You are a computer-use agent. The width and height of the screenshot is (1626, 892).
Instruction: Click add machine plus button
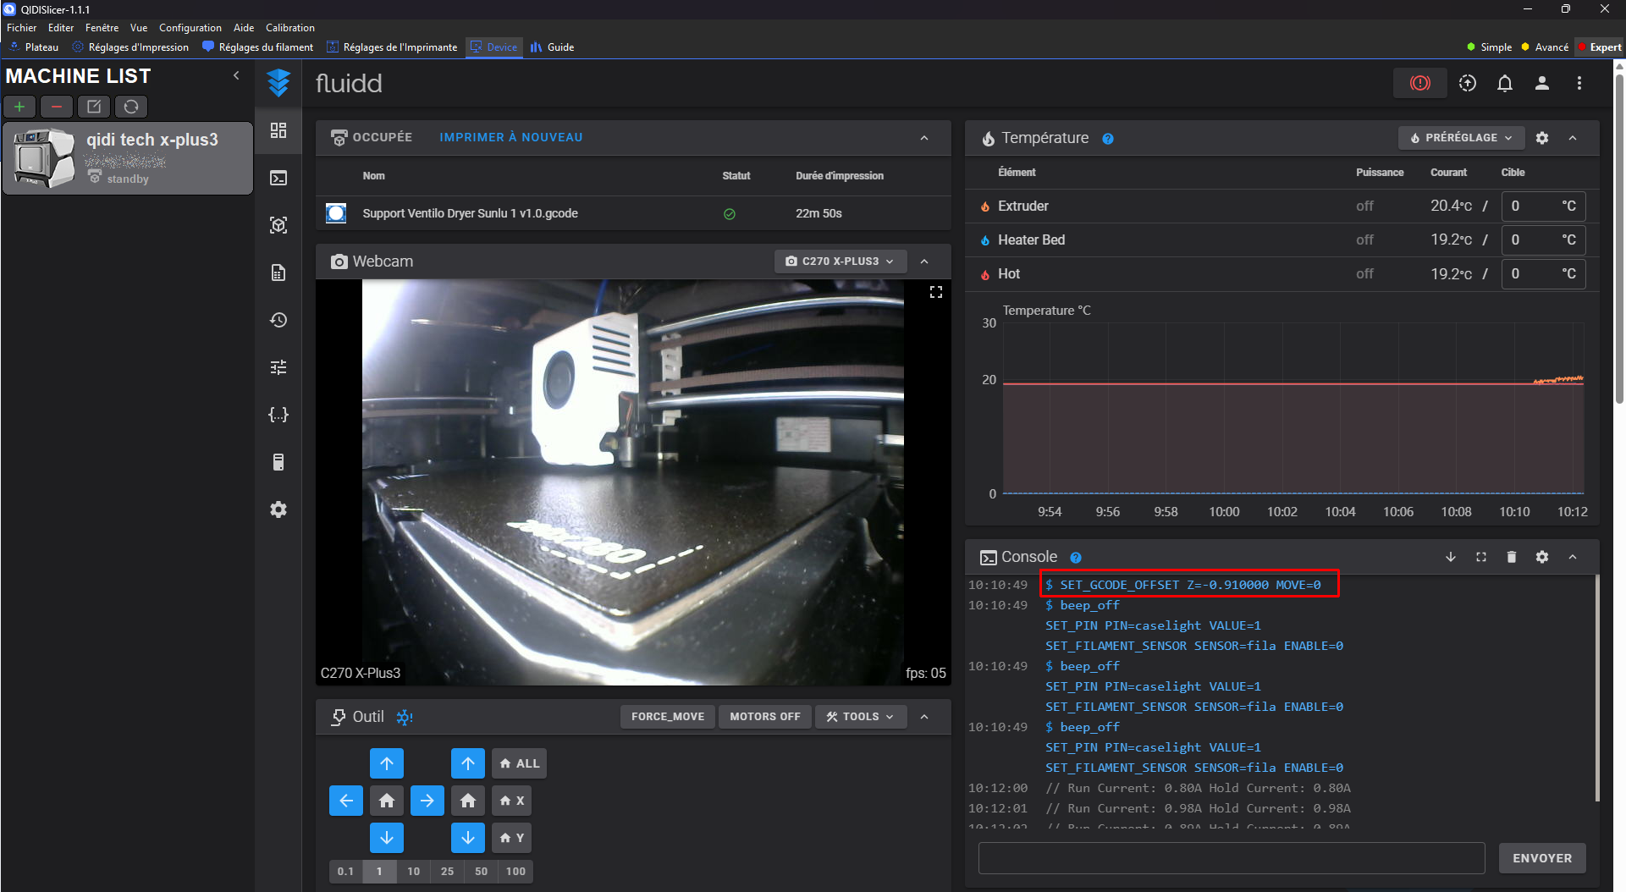click(19, 107)
